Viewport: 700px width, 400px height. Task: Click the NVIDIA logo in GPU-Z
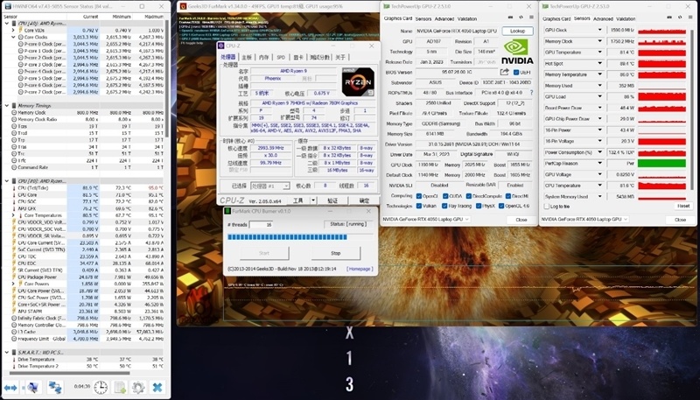point(517,53)
